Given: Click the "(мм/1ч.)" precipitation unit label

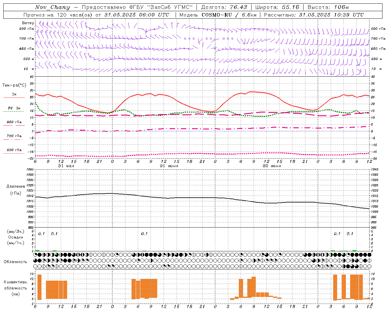Looking at the screenshot, I should pyautogui.click(x=16, y=243).
